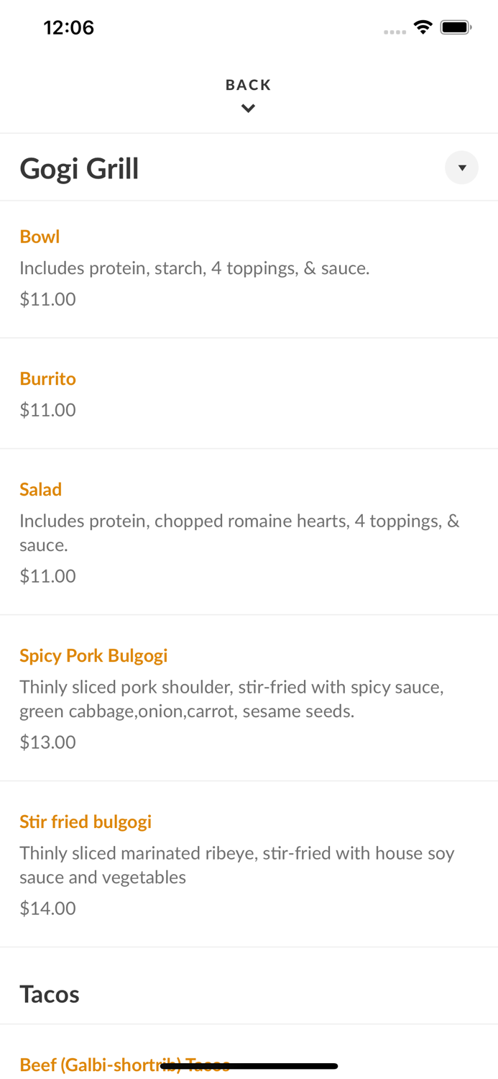This screenshot has width=498, height=1079.
Task: Tap the $11.00 Bowl price
Action: (x=47, y=299)
